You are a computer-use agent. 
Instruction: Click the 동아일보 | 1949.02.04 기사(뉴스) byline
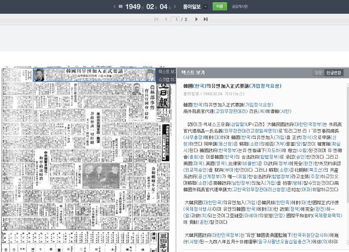pos(214,94)
